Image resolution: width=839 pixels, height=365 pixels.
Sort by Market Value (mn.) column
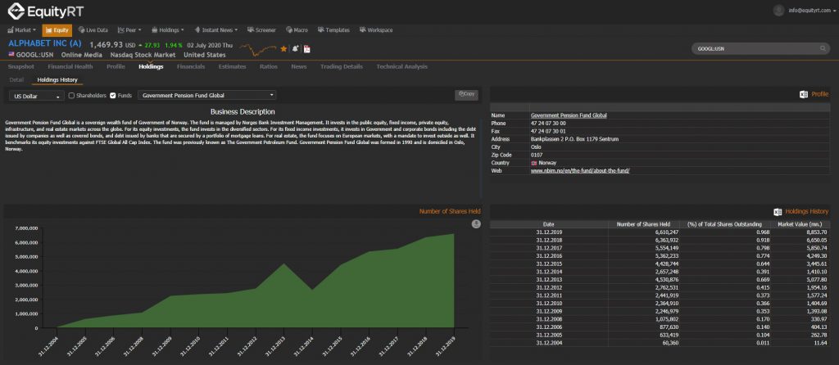point(800,224)
